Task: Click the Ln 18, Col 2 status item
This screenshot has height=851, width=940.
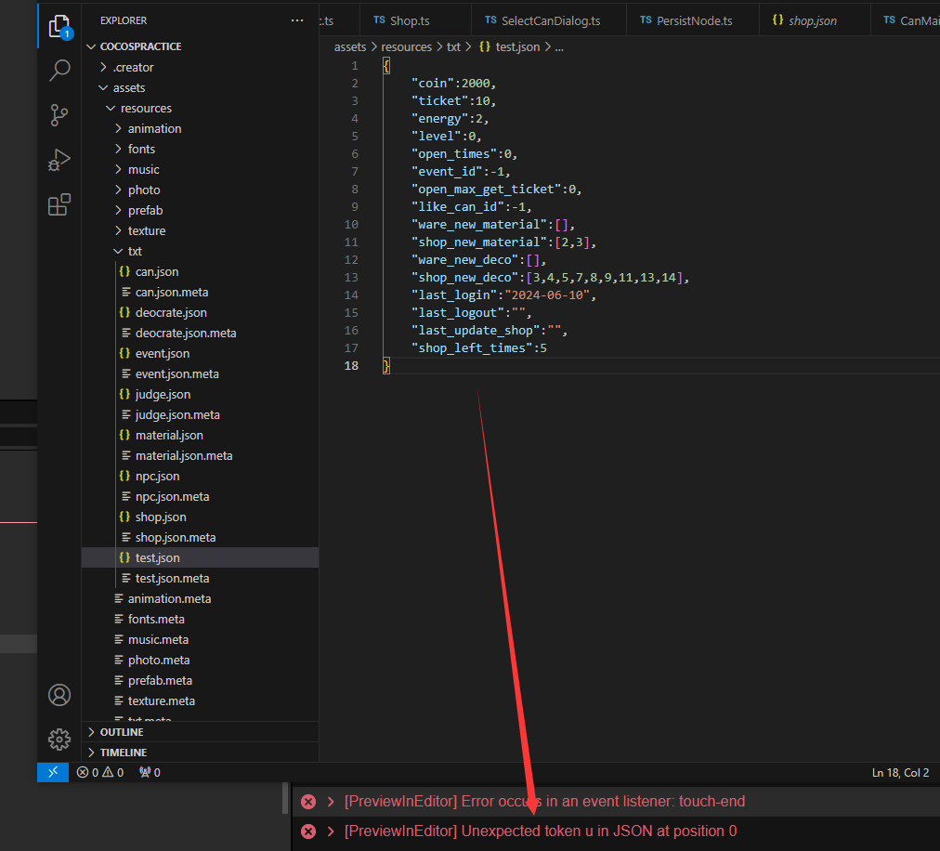Action: (x=900, y=772)
